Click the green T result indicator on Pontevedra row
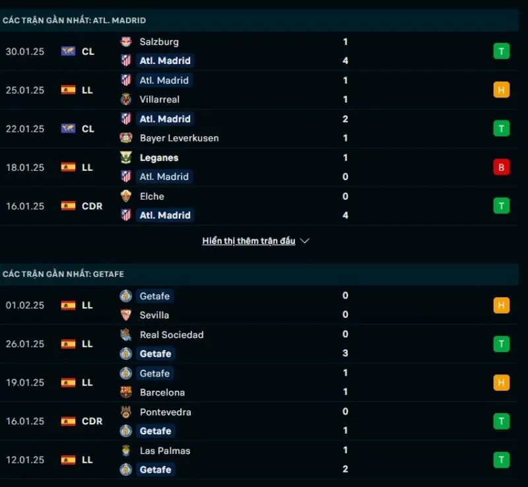Viewport: 528px width, 487px height. (x=501, y=421)
